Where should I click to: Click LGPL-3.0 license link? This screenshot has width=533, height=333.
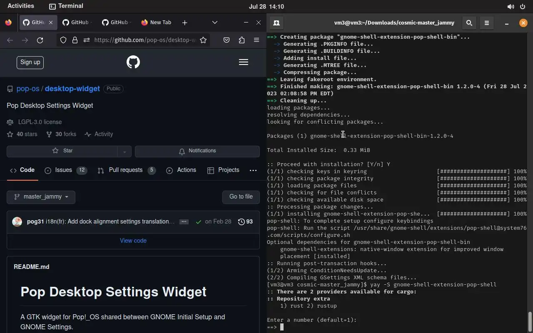pos(40,122)
